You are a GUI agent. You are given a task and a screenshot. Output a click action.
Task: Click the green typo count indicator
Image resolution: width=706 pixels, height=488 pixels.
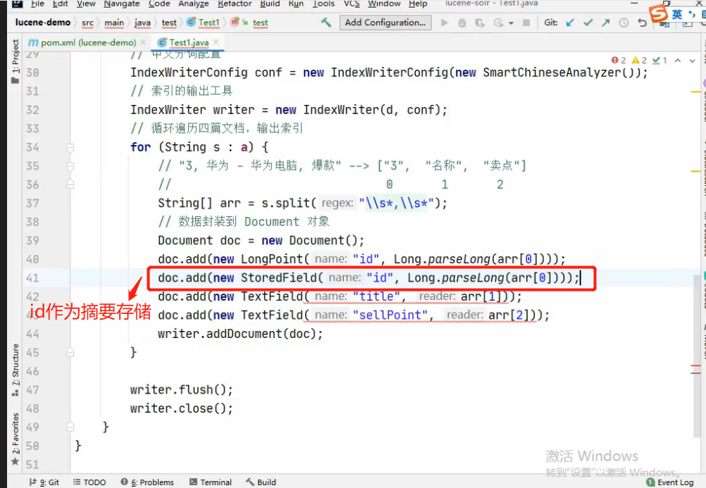pyautogui.click(x=659, y=61)
